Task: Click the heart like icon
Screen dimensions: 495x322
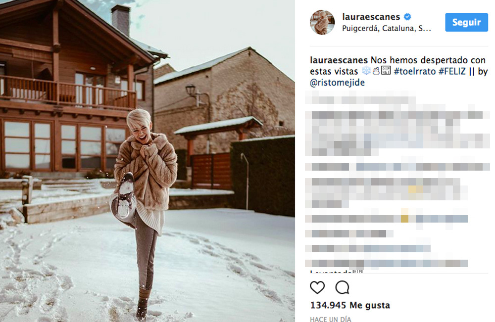Action: click(317, 287)
